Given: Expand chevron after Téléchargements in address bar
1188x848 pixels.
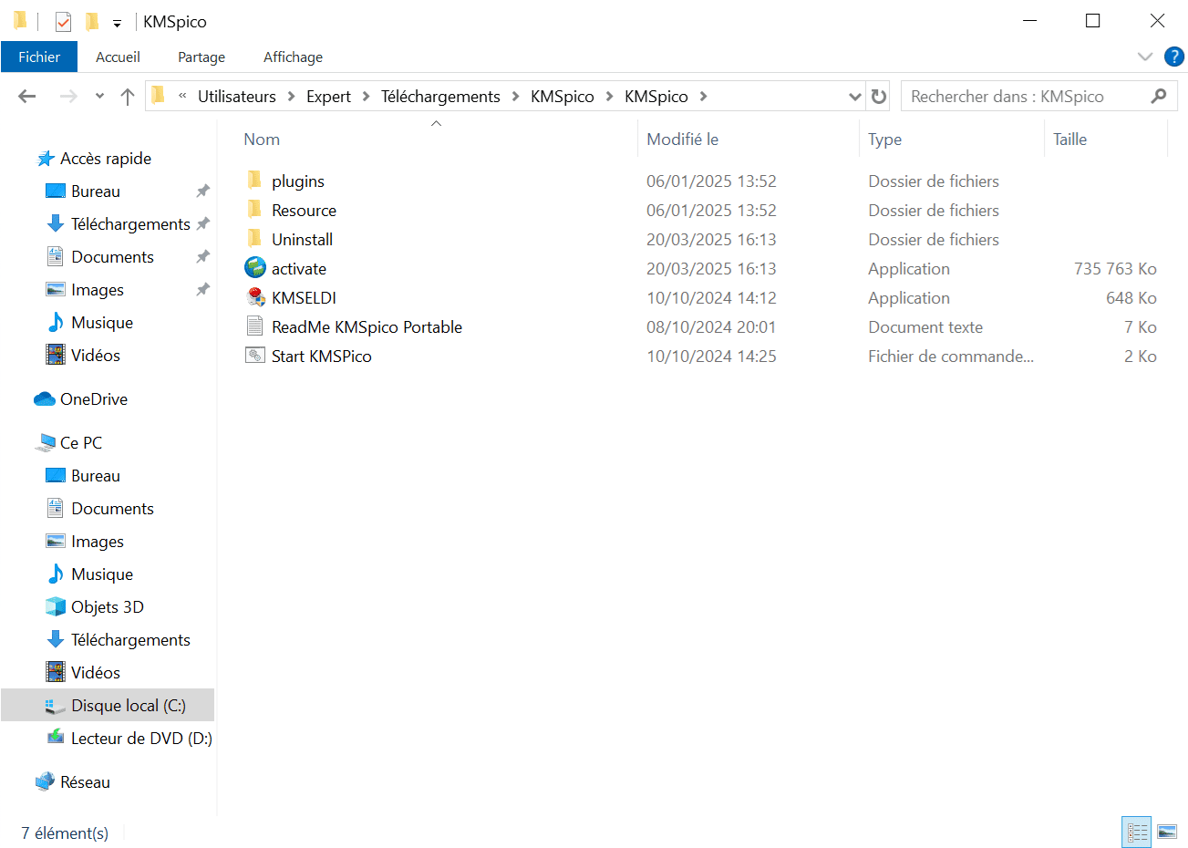Looking at the screenshot, I should pyautogui.click(x=516, y=97).
